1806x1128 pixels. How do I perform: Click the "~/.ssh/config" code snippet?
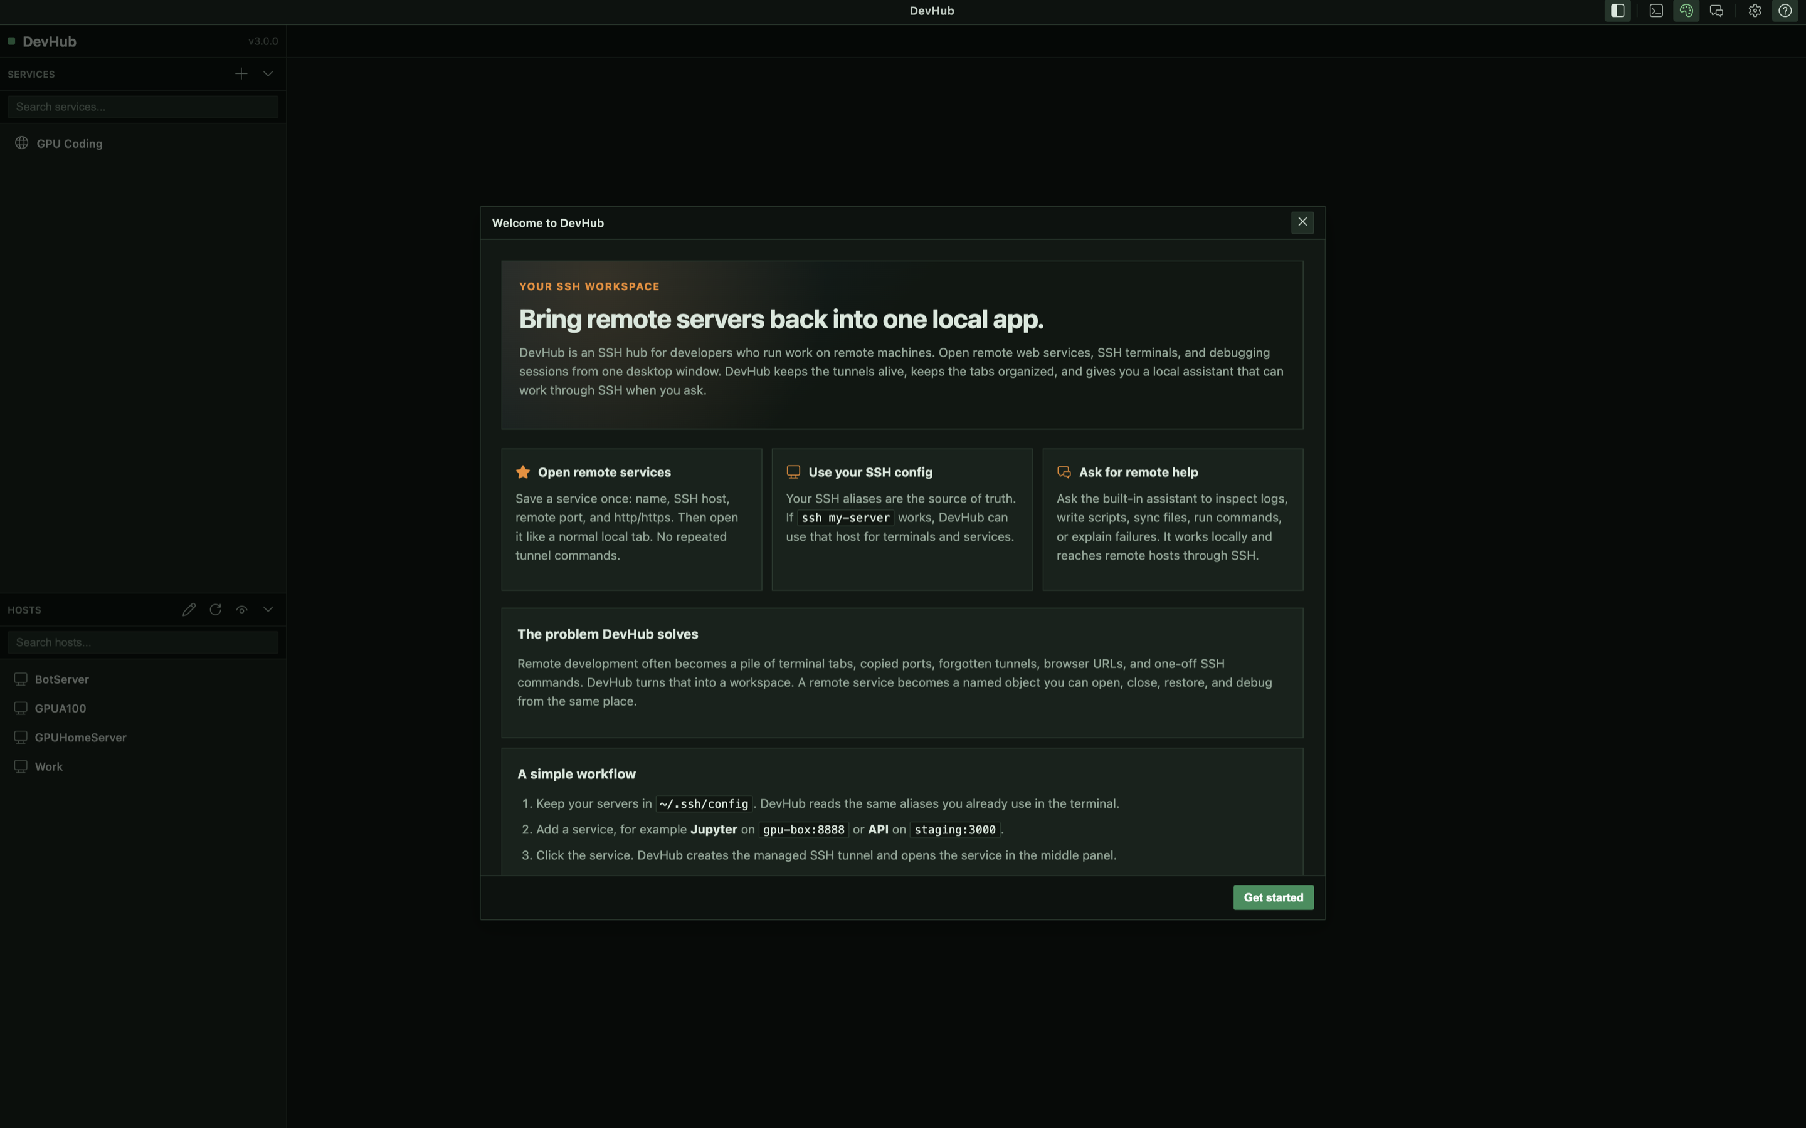(x=704, y=803)
